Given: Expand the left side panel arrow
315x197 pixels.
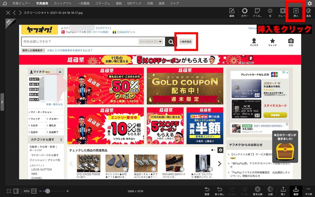Looking at the screenshot, I should [x=2, y=102].
